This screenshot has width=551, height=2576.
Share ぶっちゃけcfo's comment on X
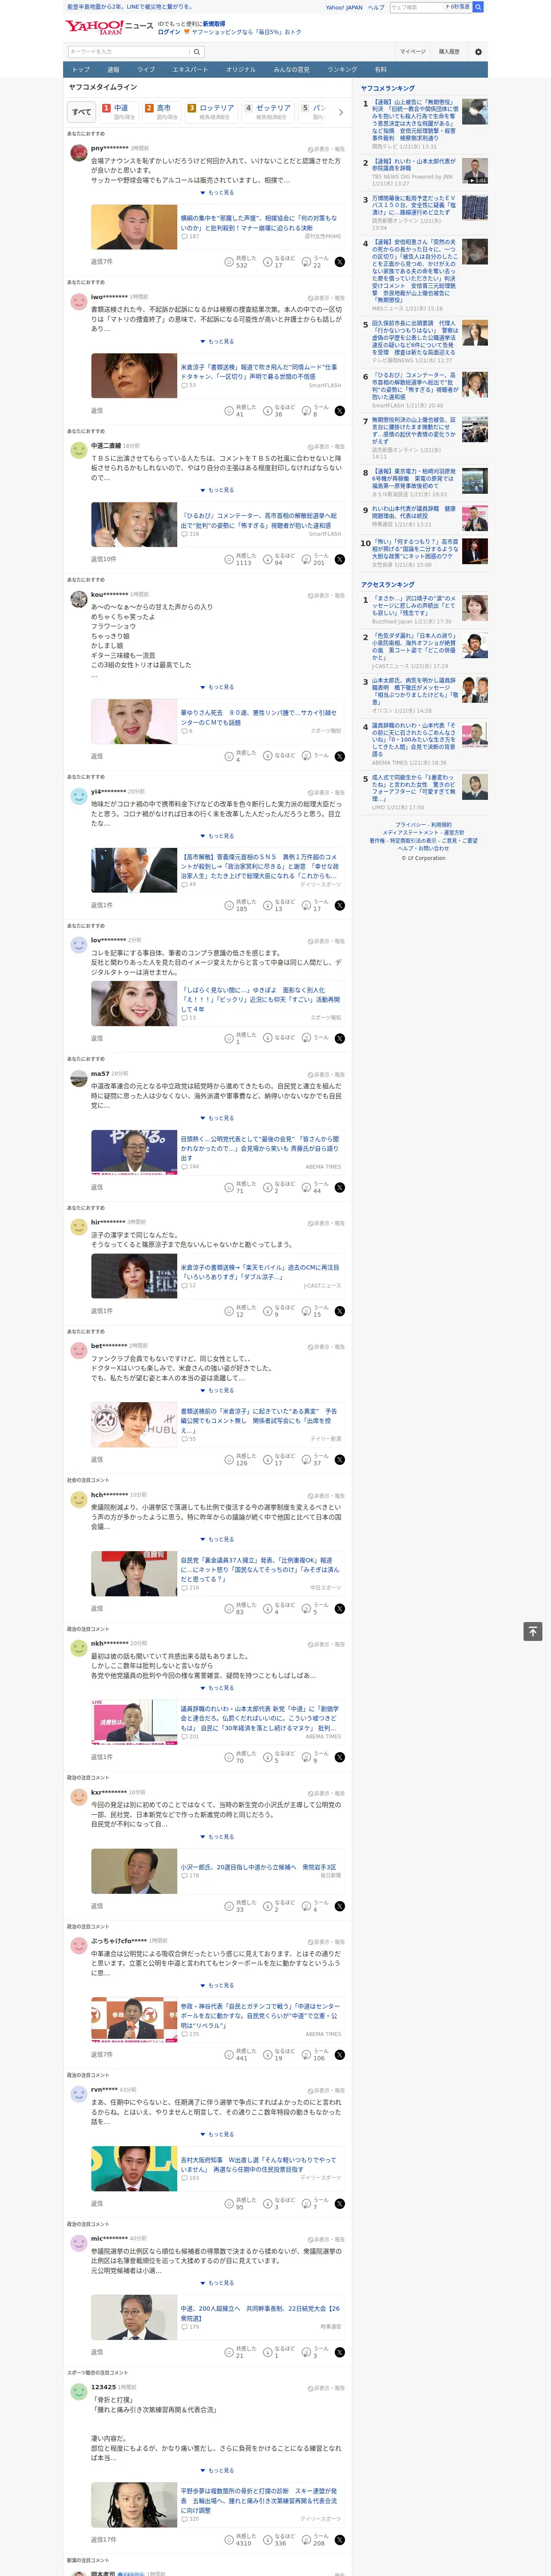(340, 2055)
